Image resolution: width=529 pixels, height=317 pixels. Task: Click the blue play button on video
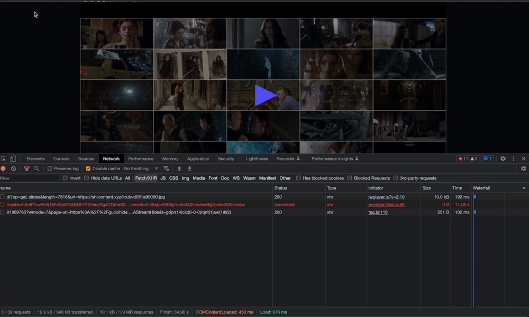pyautogui.click(x=265, y=95)
